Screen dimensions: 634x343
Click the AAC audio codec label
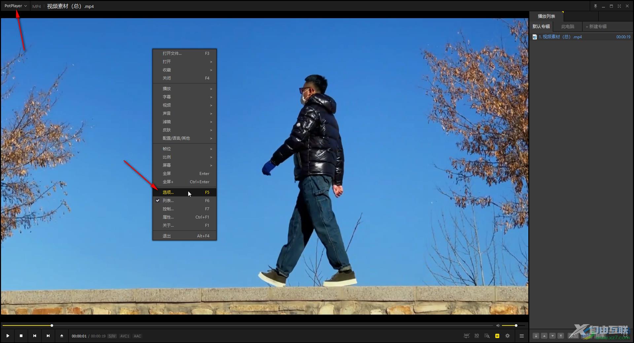pos(137,336)
